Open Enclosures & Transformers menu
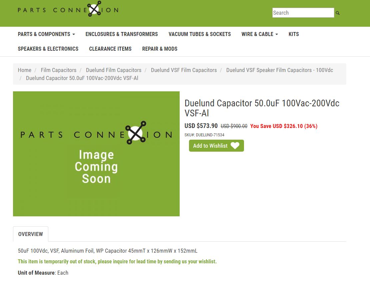Viewport: 370px width, 282px height. click(x=122, y=34)
